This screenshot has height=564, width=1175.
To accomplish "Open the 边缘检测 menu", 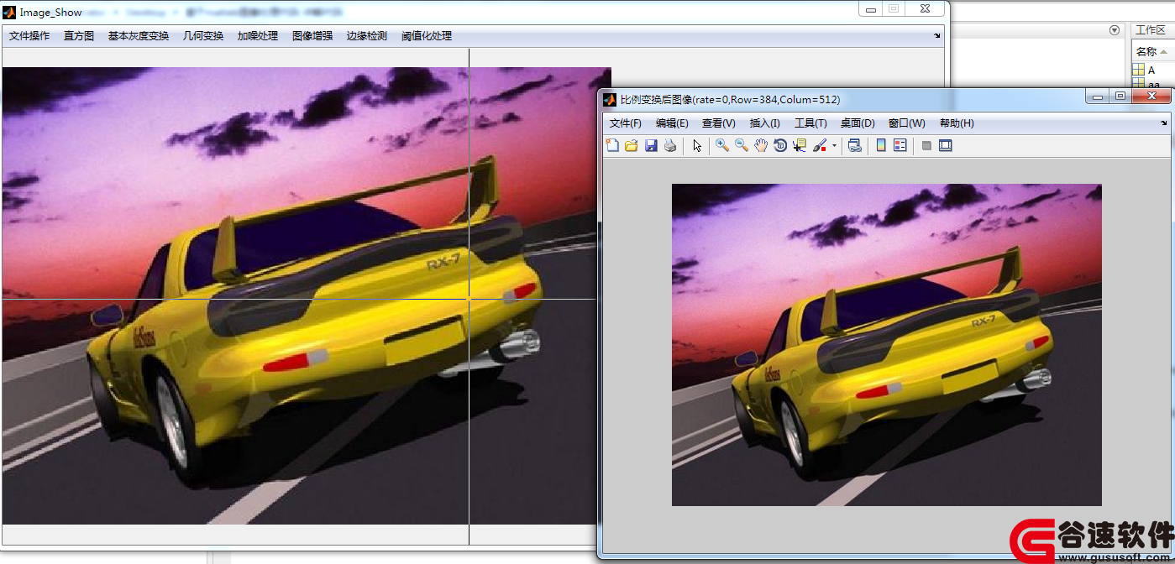I will pos(367,36).
